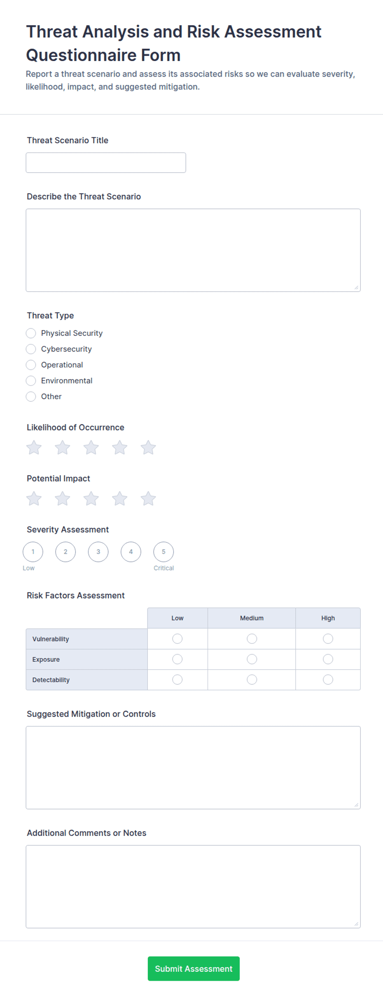Mark Detectability as Low

tap(177, 679)
